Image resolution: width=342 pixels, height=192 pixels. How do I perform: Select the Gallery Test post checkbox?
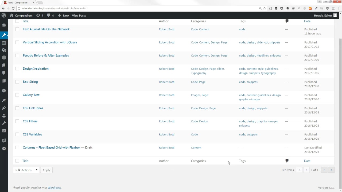pyautogui.click(x=17, y=95)
